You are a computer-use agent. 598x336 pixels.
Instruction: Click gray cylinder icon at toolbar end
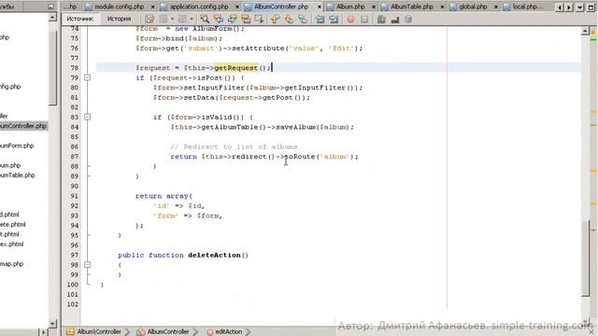(x=408, y=19)
